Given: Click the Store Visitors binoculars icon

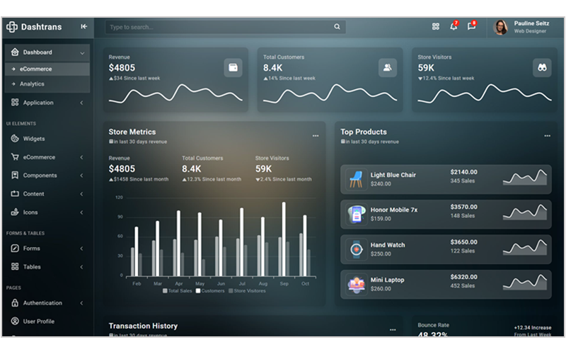Looking at the screenshot, I should 542,67.
